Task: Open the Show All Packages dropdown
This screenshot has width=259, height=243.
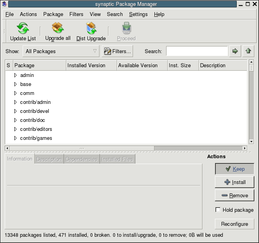Action: 61,51
